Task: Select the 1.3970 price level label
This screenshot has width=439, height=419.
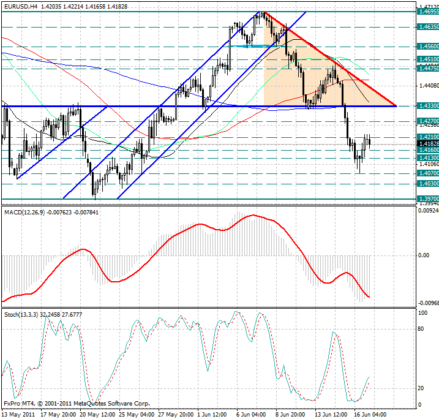Action: click(x=428, y=199)
